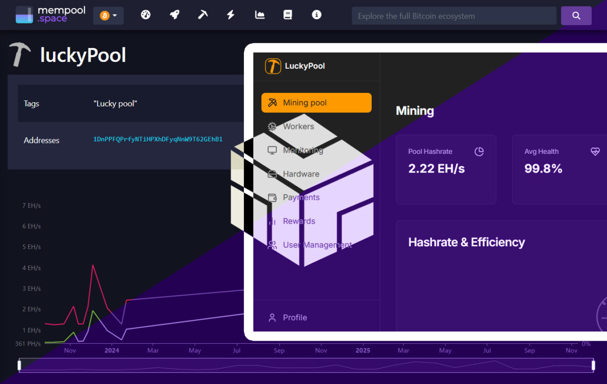Click the Hardware icon in sidebar

(x=272, y=174)
